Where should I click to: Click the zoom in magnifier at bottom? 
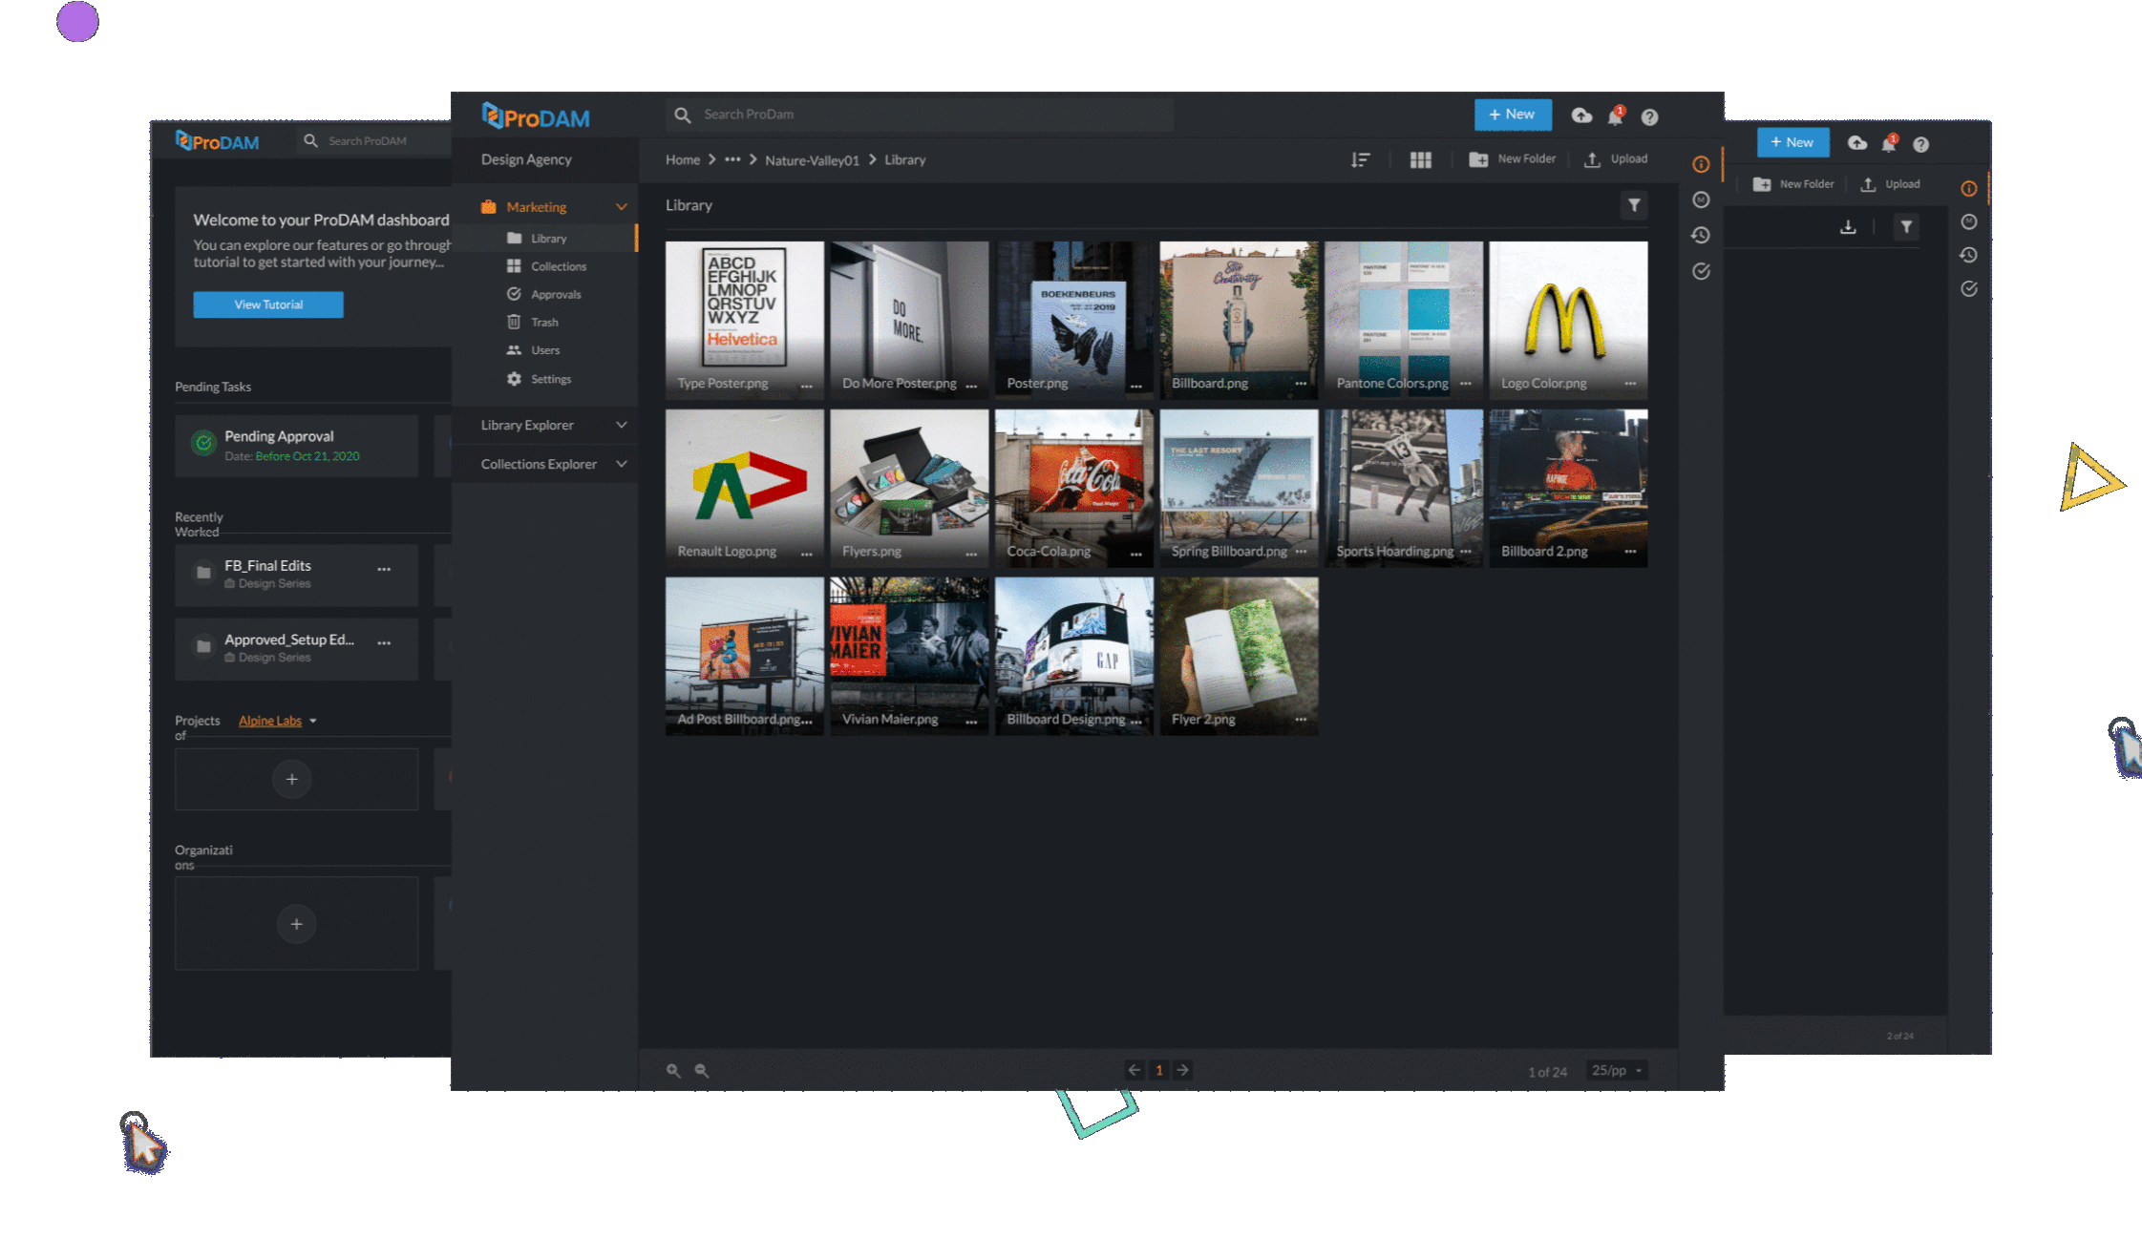[x=673, y=1071]
